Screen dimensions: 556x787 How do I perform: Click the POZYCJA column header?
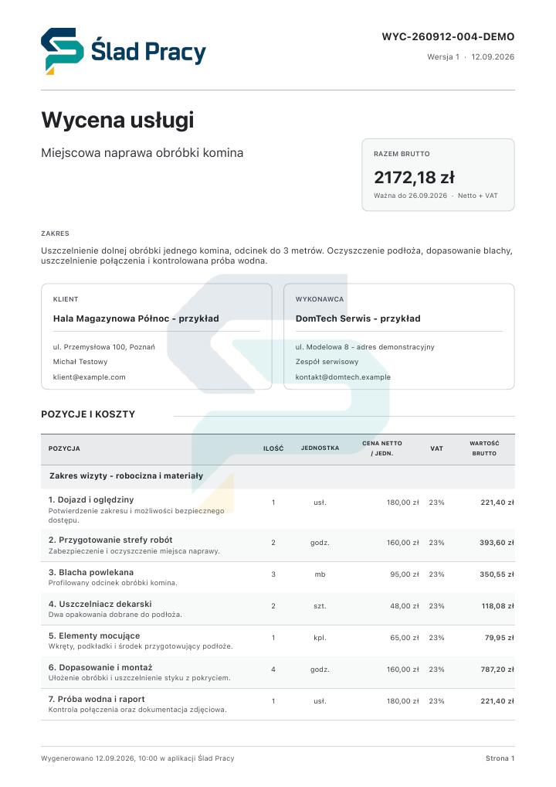pyautogui.click(x=64, y=448)
